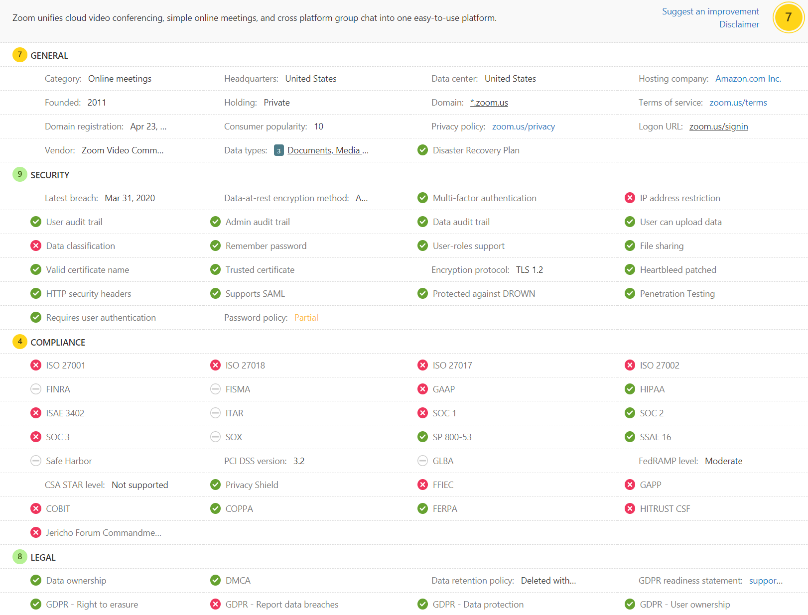
Task: Click the Deleted with... data retention value
Action: pyautogui.click(x=548, y=581)
